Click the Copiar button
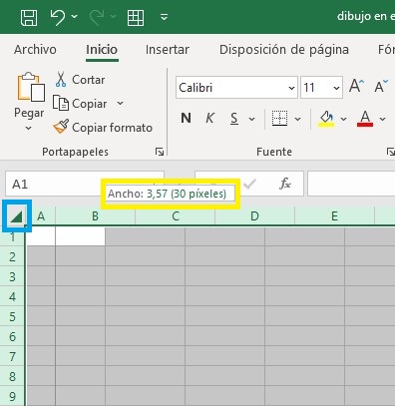 tap(80, 104)
